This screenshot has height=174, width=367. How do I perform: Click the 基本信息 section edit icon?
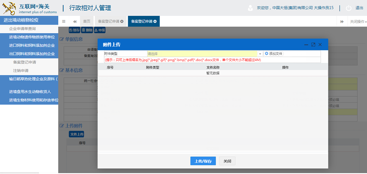(x=62, y=70)
